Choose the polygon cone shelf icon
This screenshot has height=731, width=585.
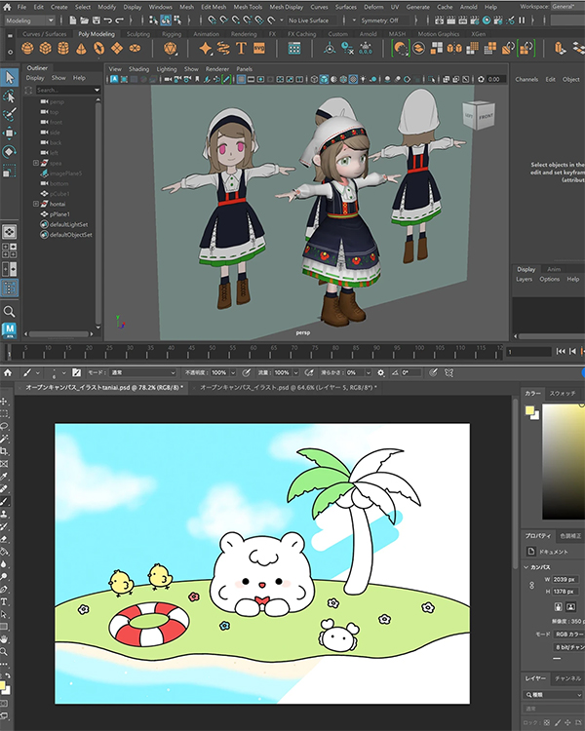(81, 49)
